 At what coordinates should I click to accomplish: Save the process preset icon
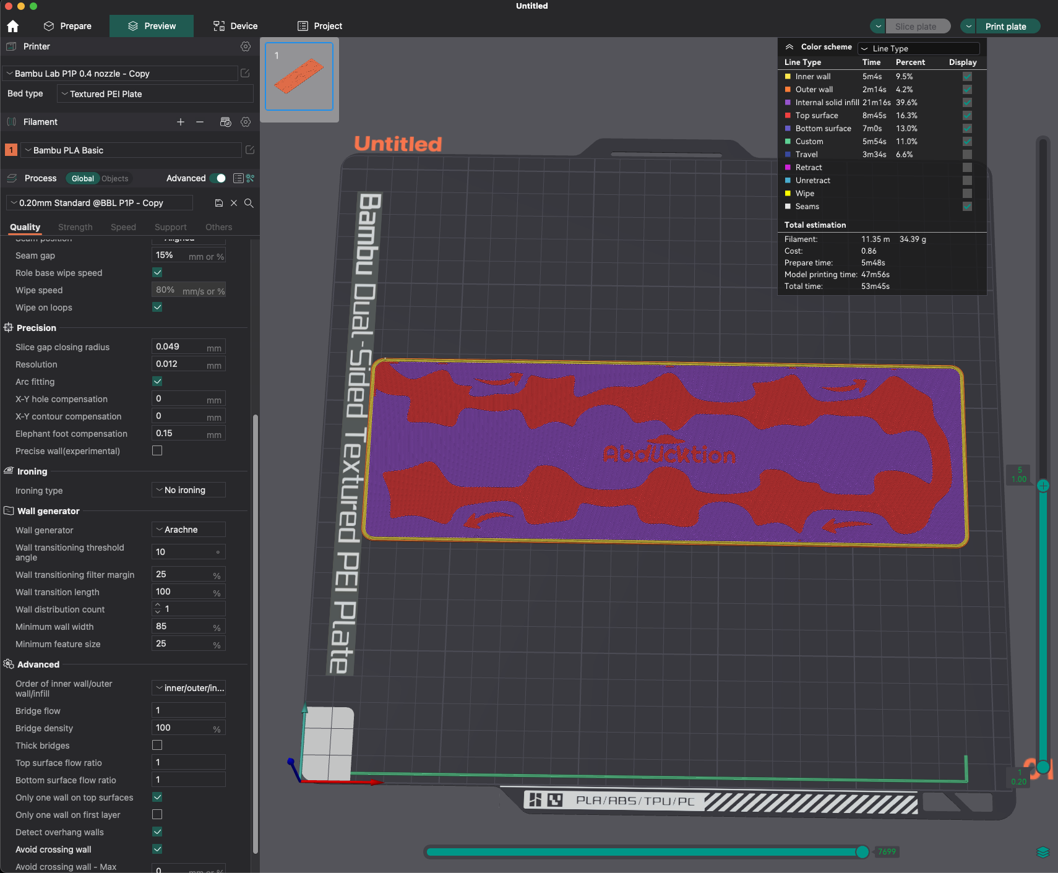pyautogui.click(x=218, y=203)
